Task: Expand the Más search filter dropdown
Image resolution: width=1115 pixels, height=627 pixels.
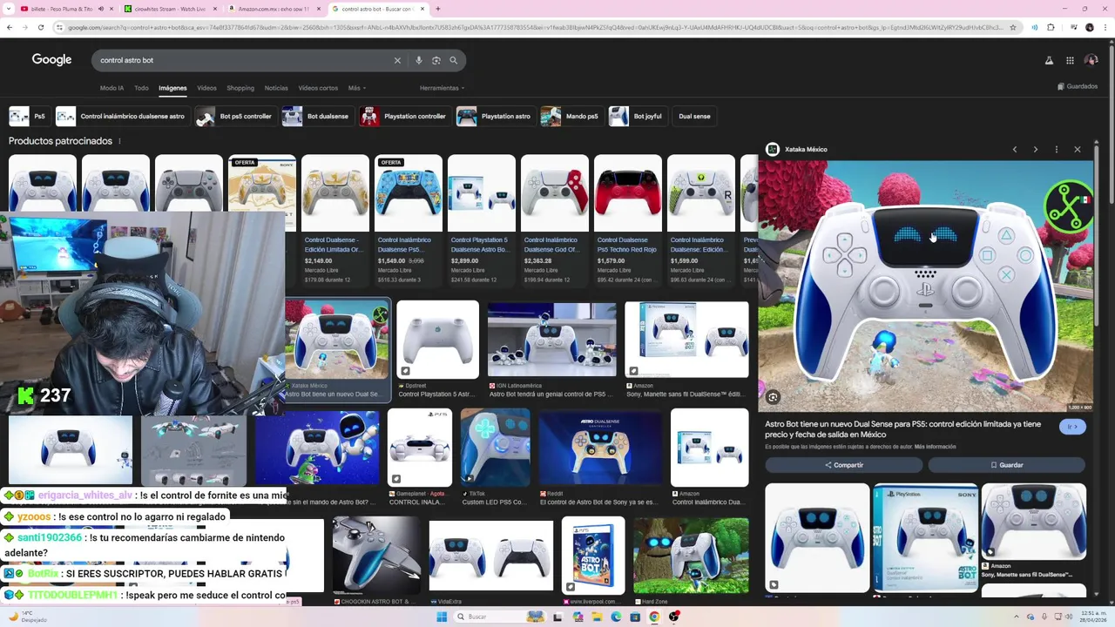Action: (356, 88)
